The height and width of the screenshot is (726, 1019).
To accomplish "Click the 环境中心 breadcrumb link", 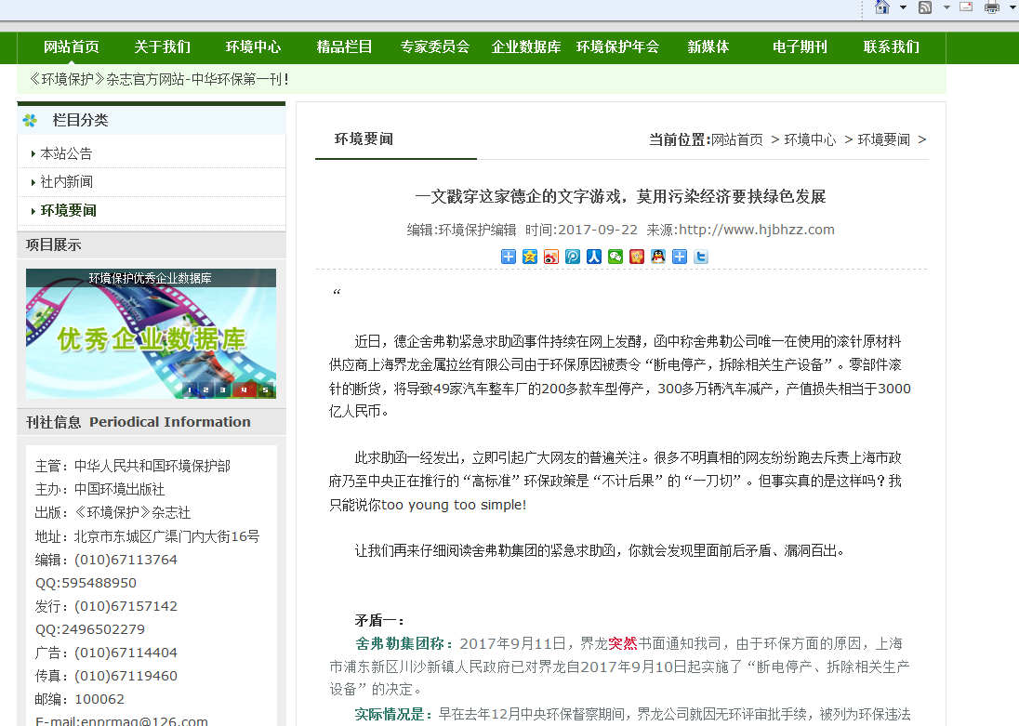I will [x=810, y=139].
